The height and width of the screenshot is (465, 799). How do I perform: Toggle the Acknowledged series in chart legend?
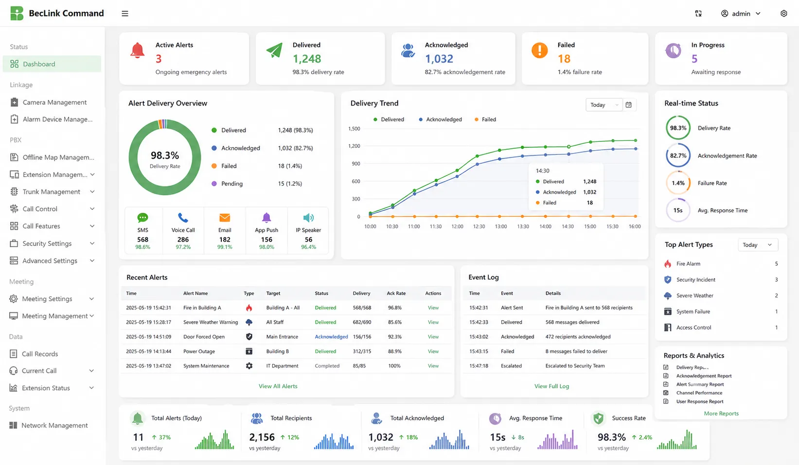[x=440, y=120]
